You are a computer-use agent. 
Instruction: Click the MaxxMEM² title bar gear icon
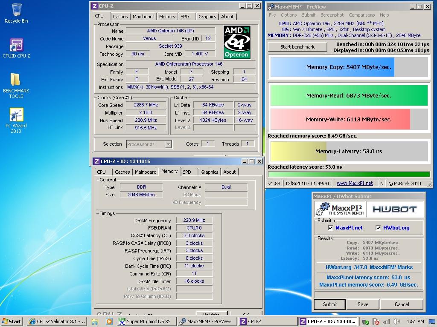click(271, 7)
